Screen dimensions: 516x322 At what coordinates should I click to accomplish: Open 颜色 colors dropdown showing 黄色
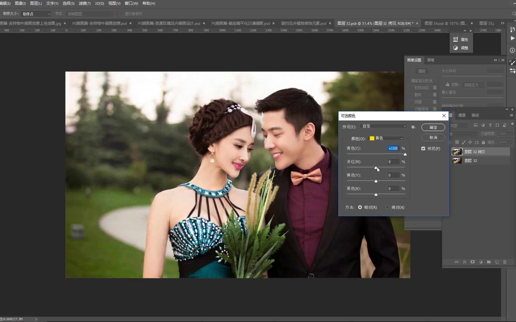(386, 138)
